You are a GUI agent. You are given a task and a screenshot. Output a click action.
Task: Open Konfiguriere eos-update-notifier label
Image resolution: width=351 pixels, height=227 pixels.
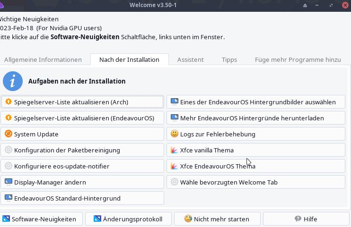62,167
